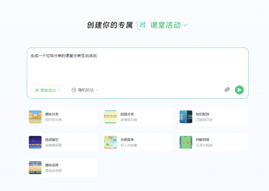The image size is (269, 191).
Task: Click the 正误大挑战 subtitle
Action: coord(204,145)
